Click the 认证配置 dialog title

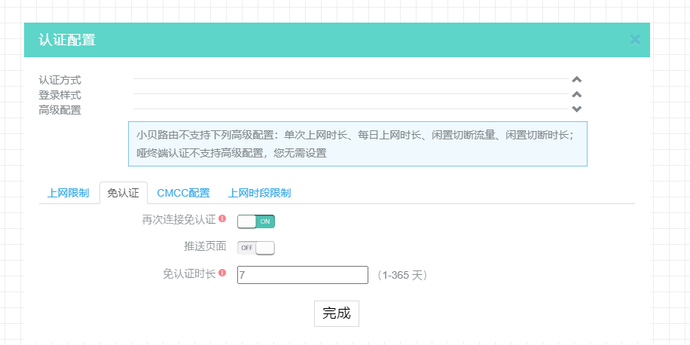click(67, 40)
